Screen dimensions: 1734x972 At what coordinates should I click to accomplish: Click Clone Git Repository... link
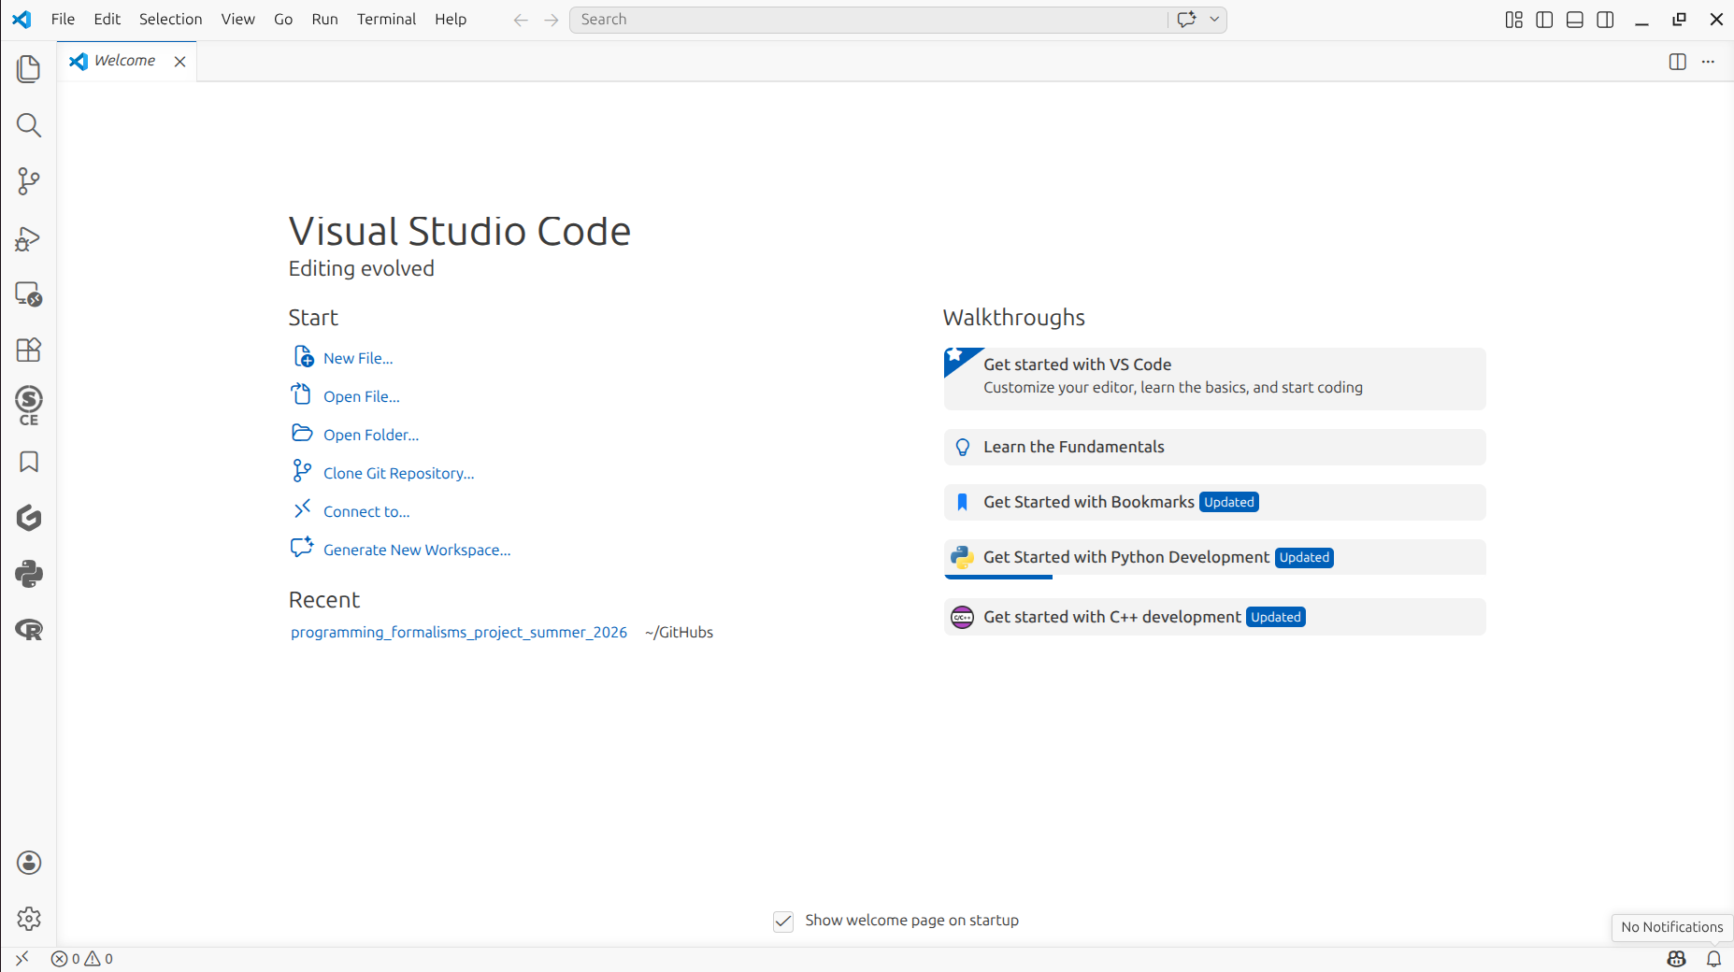pyautogui.click(x=399, y=473)
